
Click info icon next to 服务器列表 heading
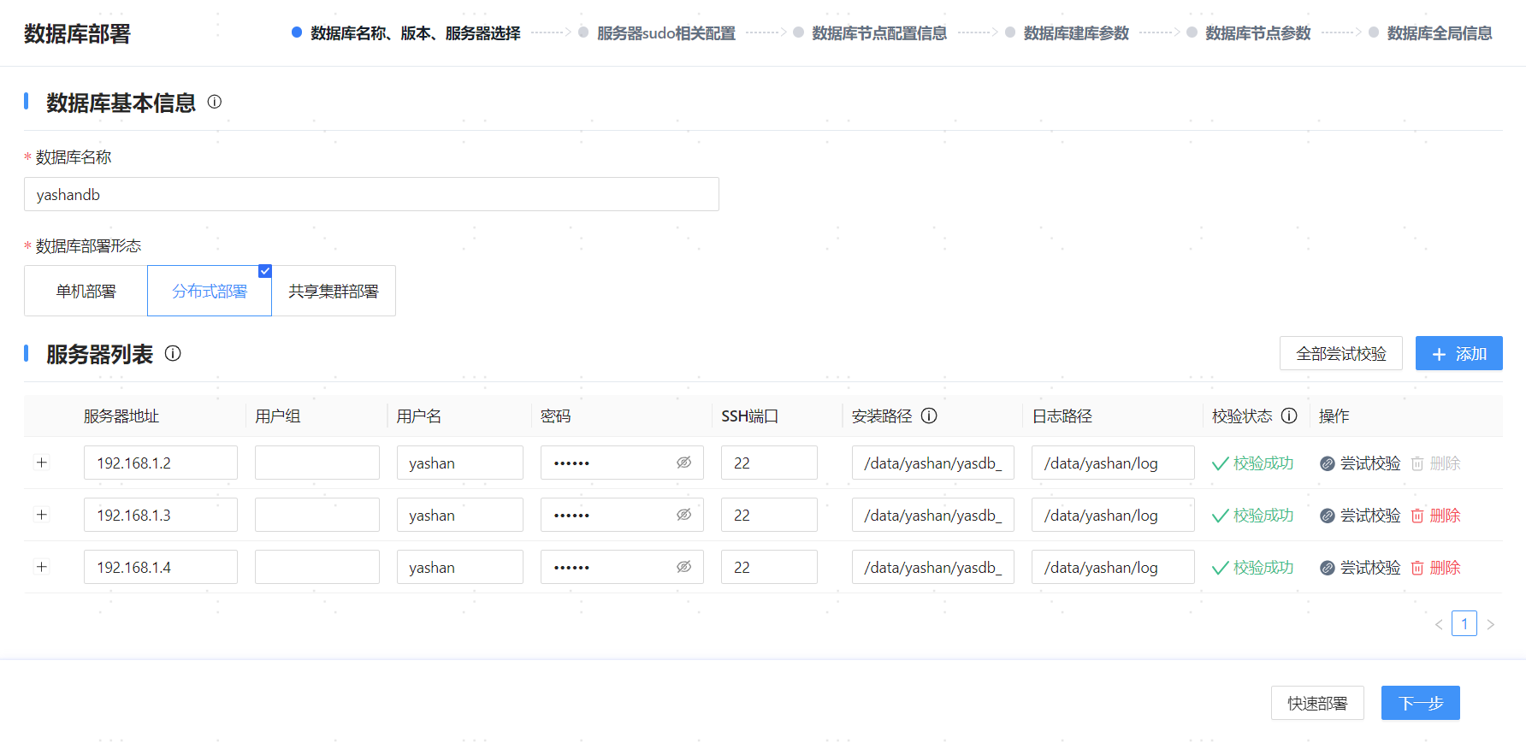coord(173,353)
